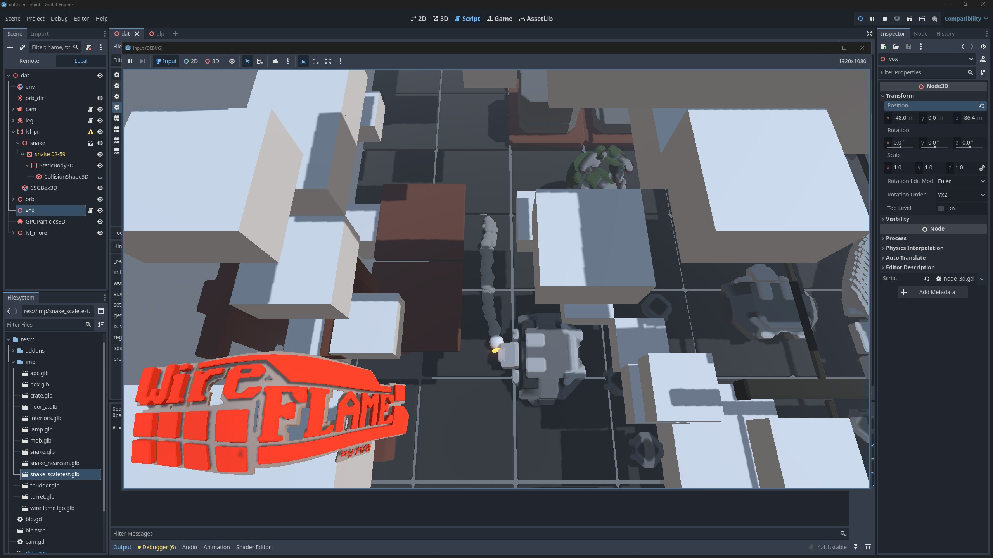993x558 pixels.
Task: Run the current scene clapperboard icon
Action: [x=910, y=19]
